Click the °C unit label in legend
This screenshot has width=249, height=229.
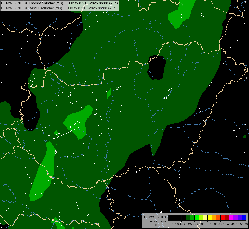pos(155,225)
